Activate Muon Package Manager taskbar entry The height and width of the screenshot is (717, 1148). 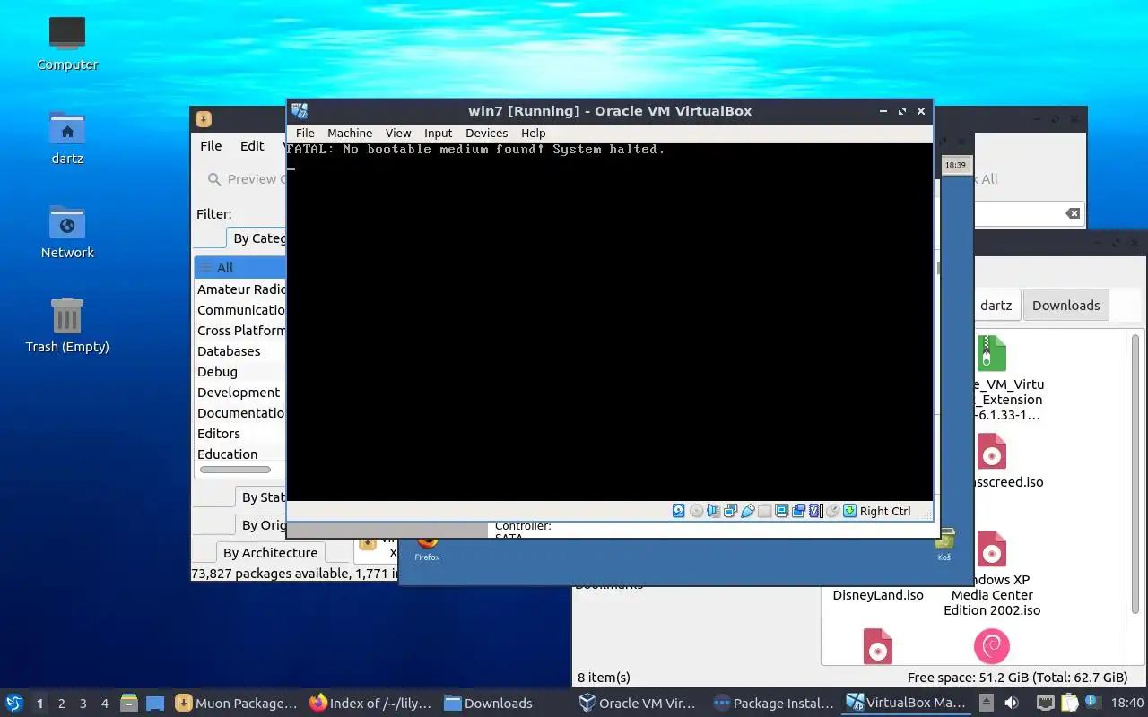pyautogui.click(x=236, y=704)
